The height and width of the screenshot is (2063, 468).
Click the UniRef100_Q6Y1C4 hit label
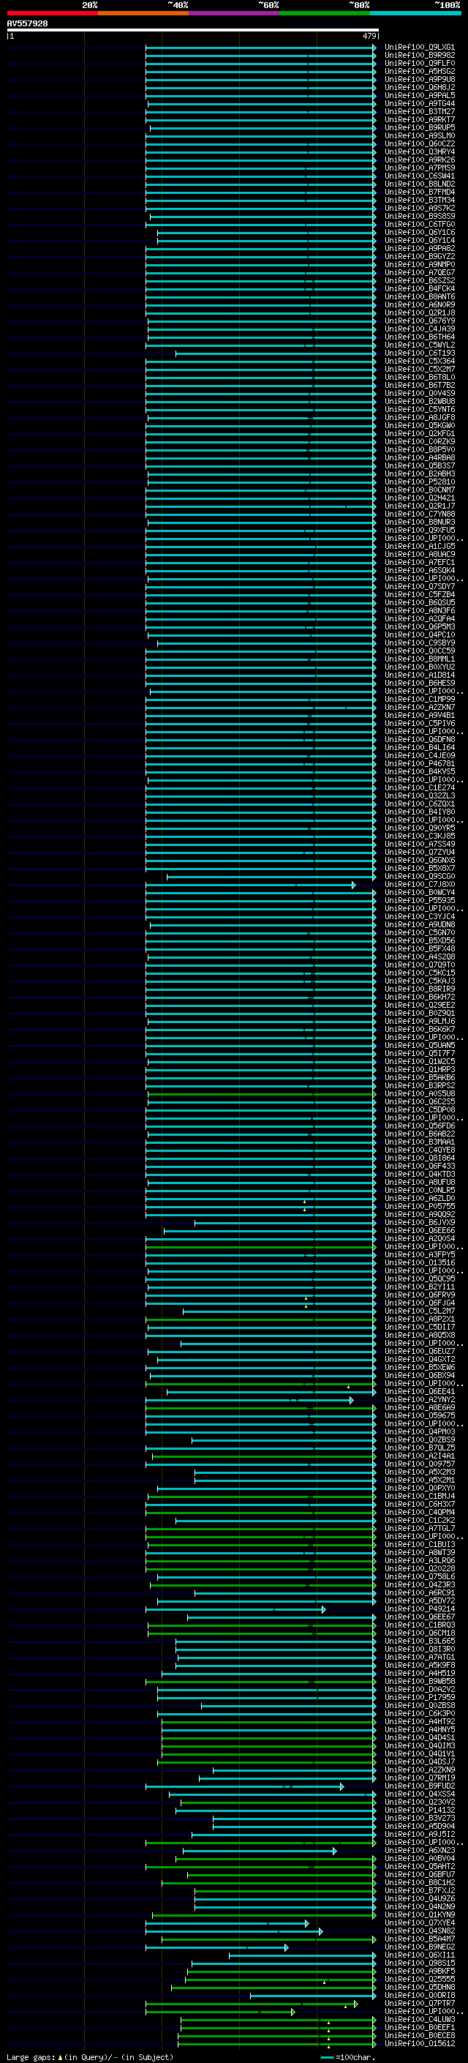click(420, 240)
